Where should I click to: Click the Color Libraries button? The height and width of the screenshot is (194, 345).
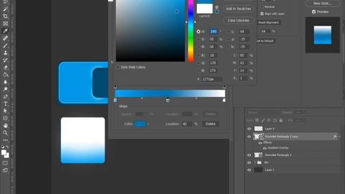238,20
